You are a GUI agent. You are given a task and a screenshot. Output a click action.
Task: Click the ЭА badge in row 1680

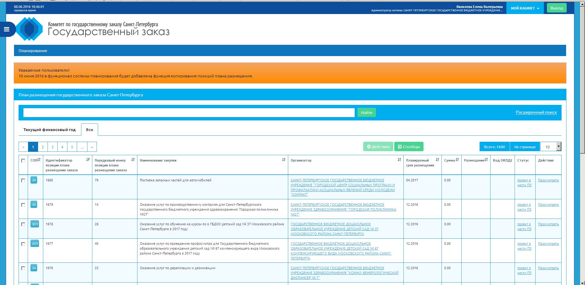[x=34, y=180]
